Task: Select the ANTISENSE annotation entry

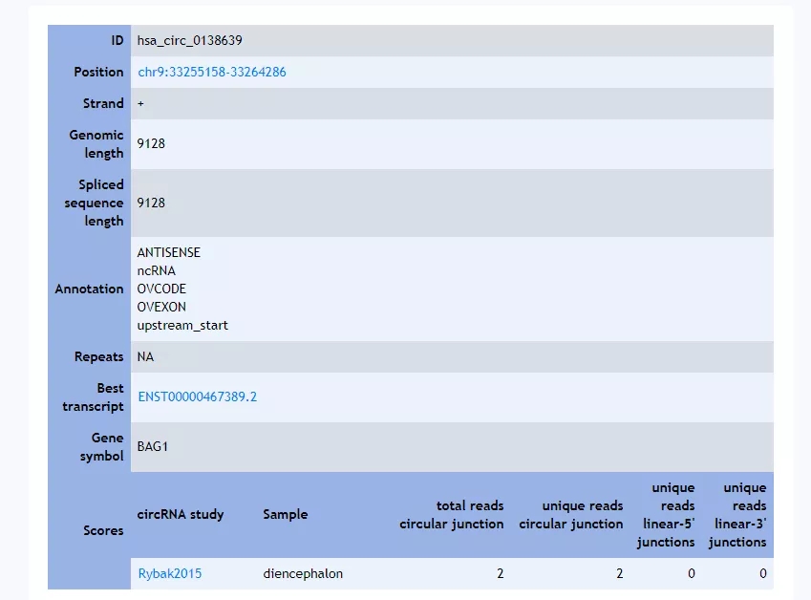Action: pyautogui.click(x=169, y=252)
